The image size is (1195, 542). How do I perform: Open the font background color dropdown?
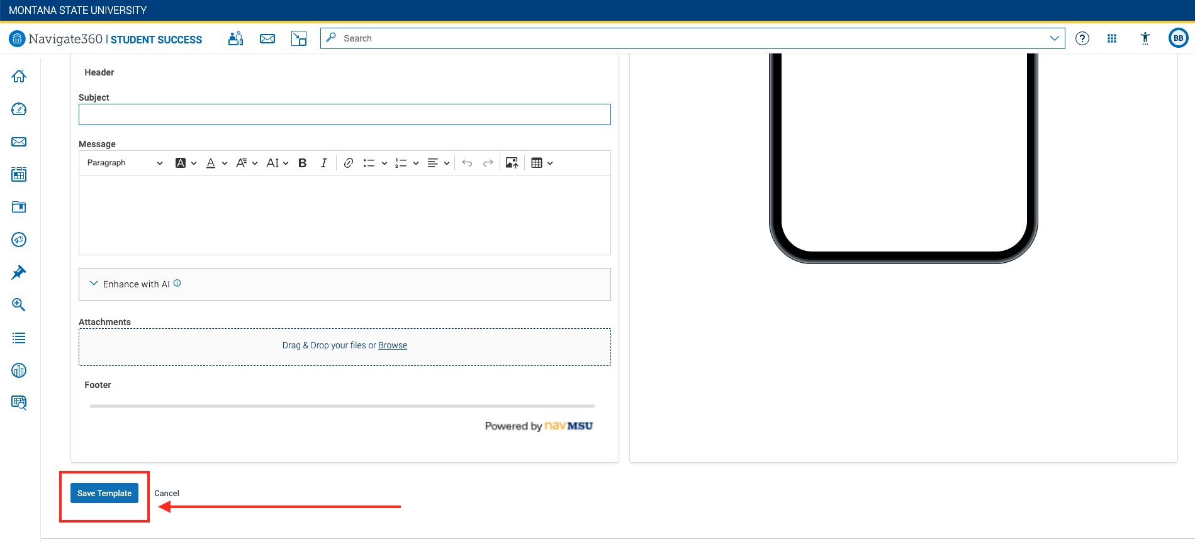[x=186, y=163]
